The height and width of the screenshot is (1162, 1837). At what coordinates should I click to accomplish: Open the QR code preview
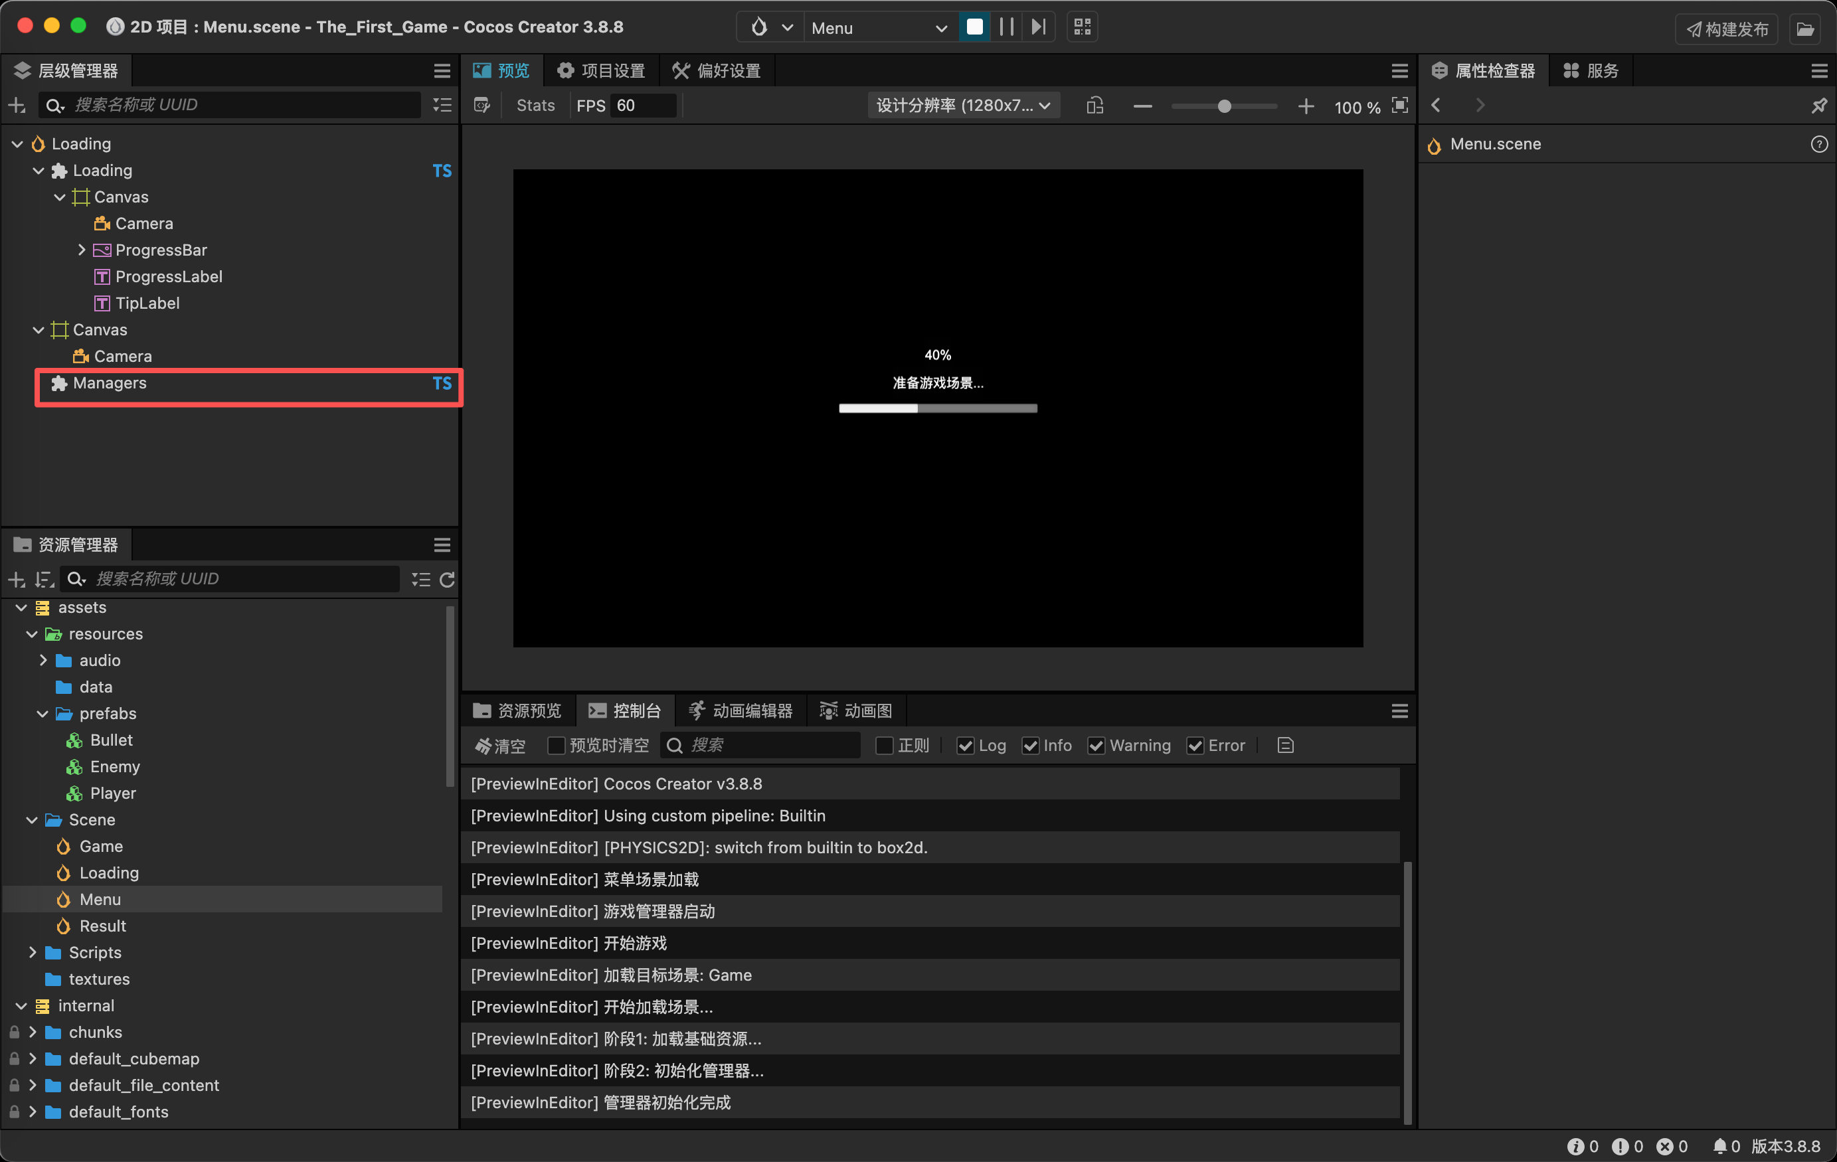[1082, 27]
